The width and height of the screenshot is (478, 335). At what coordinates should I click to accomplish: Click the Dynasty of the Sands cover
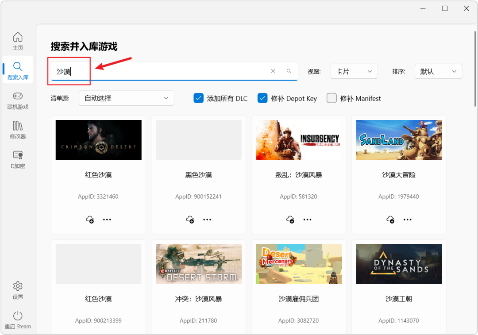[399, 264]
